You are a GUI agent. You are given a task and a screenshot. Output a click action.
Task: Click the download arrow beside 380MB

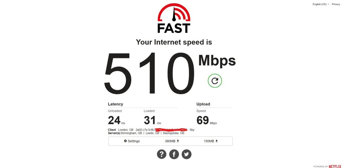click(x=178, y=141)
